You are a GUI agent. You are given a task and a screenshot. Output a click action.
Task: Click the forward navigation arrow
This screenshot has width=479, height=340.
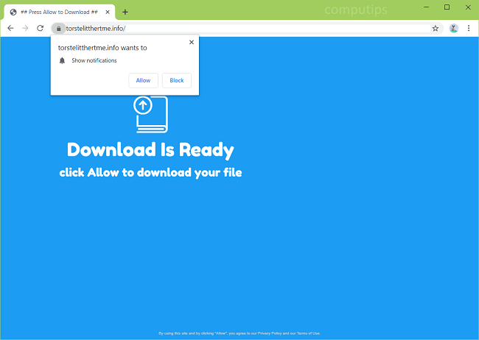coord(25,28)
